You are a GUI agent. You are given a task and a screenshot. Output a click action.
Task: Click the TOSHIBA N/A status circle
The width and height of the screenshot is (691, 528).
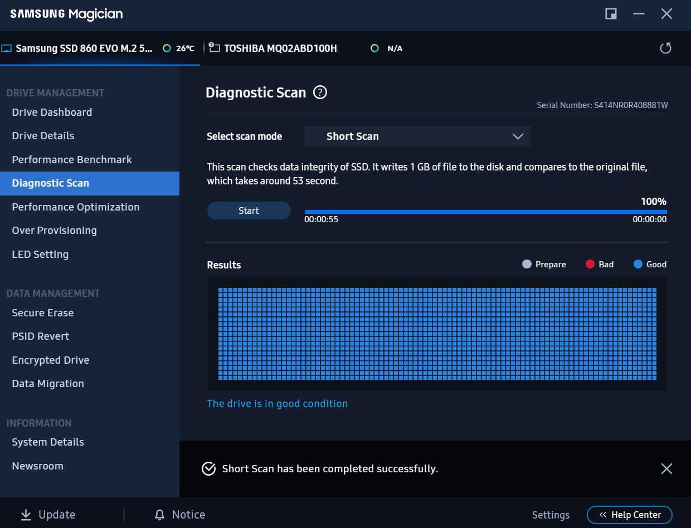pyautogui.click(x=375, y=48)
